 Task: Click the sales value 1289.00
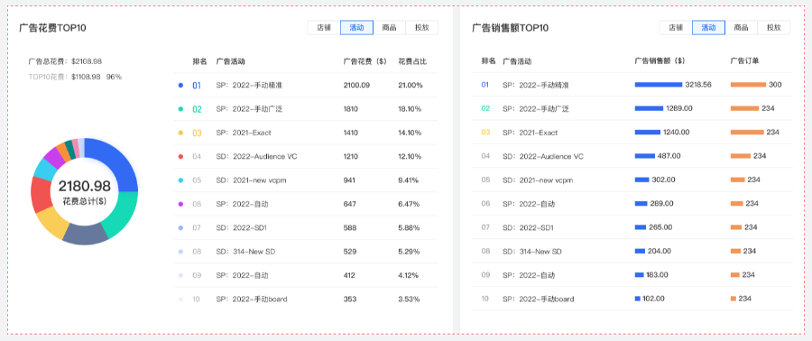pos(679,108)
